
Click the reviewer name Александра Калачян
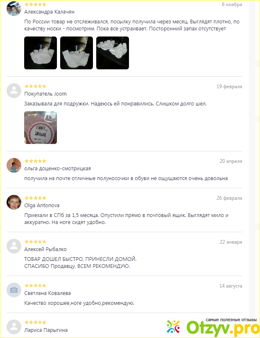point(49,12)
